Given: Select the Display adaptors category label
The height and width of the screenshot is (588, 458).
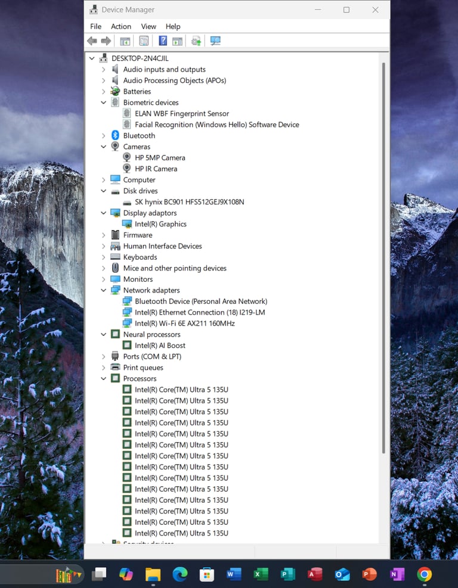Looking at the screenshot, I should (x=150, y=213).
